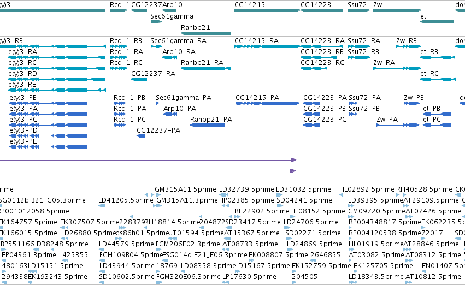Select the LD44579.5prime EST label
Screen dimensions: 465x285
pyautogui.click(x=126, y=244)
